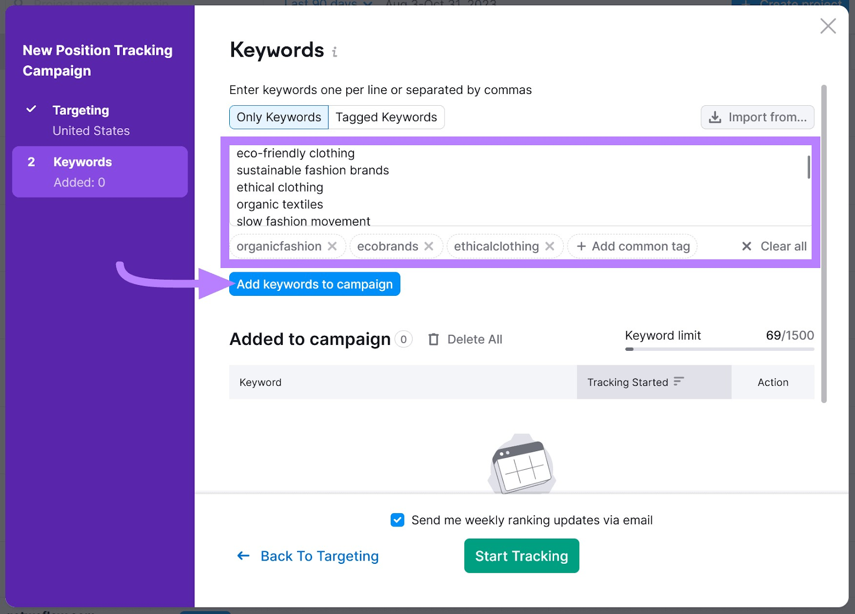
Task: Click the info icon beside Keywords heading
Action: point(335,52)
